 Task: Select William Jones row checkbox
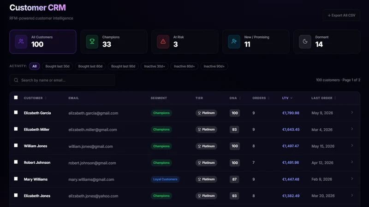(16, 145)
